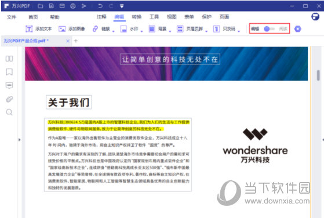Viewport: 324px width, 218px height.
Task: Switch to the 编辑 tab
Action: coord(119,17)
